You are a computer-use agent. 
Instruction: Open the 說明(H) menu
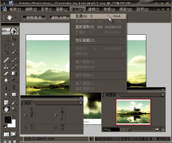click(x=142, y=9)
